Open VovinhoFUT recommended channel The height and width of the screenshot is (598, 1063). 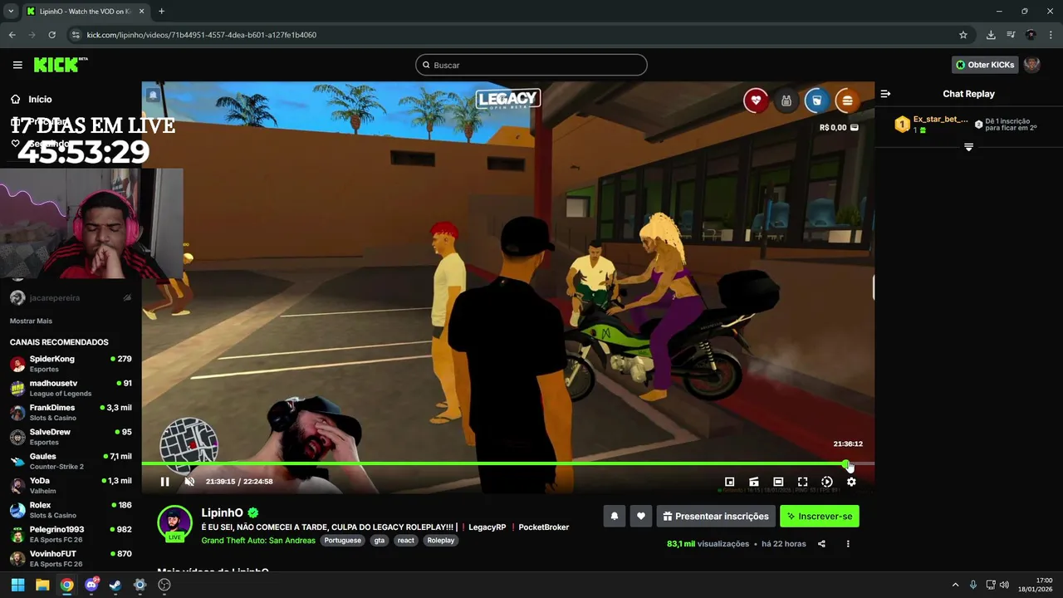pos(71,558)
